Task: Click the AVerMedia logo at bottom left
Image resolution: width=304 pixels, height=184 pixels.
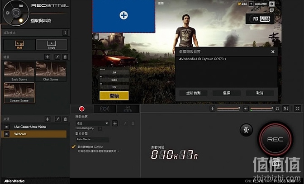Action: pos(14,181)
